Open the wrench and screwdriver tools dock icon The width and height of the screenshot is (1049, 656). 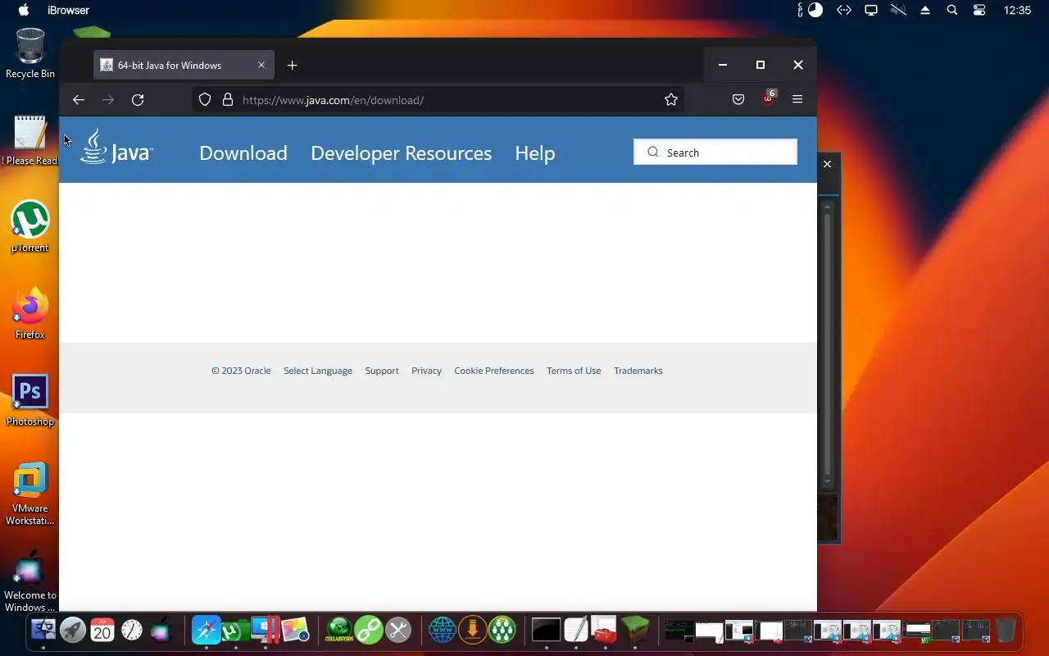[398, 630]
